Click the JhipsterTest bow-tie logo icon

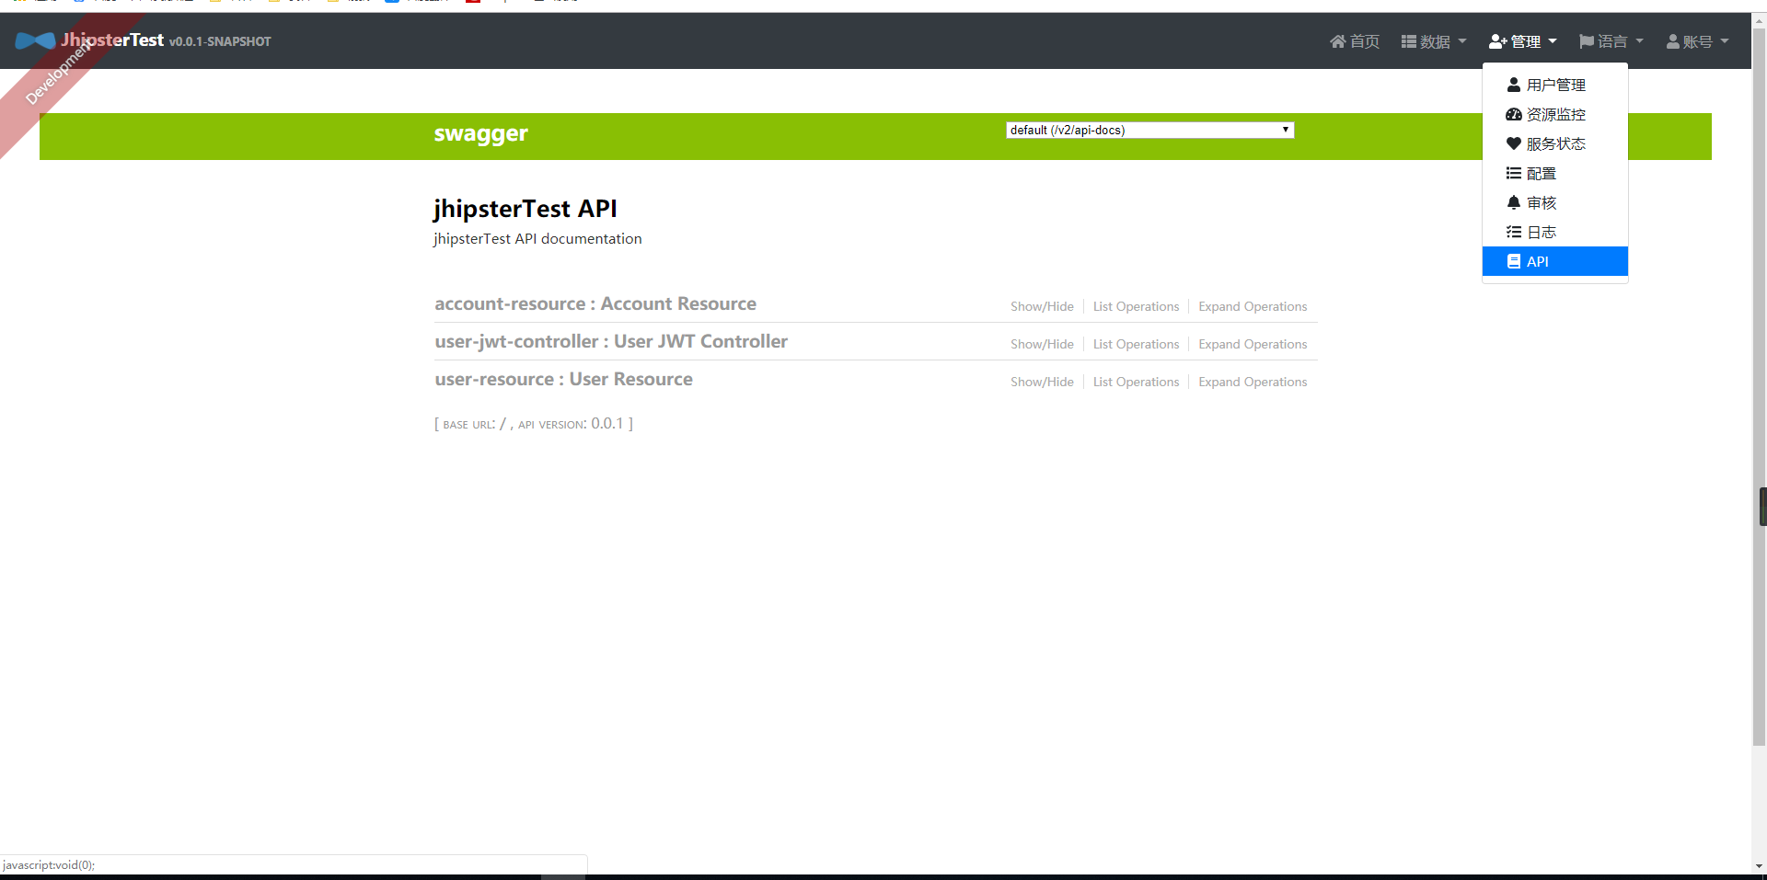(x=35, y=40)
